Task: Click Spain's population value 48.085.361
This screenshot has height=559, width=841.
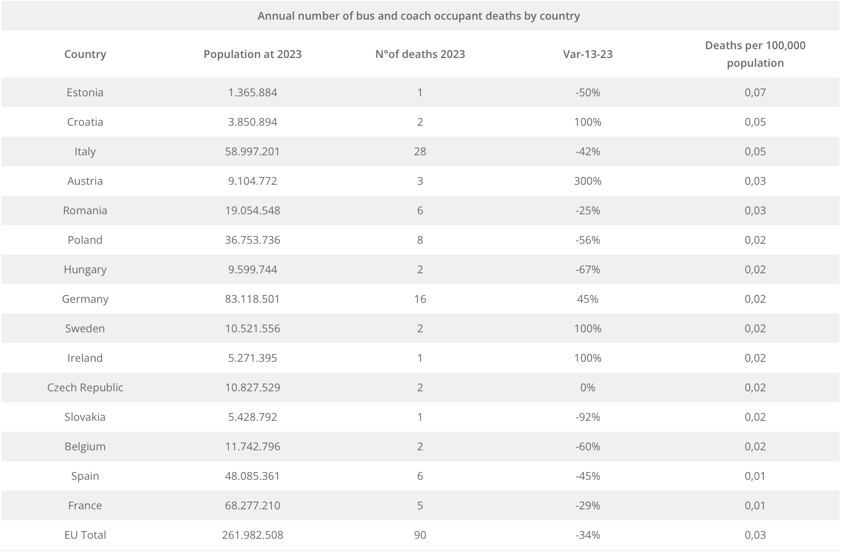Action: (x=253, y=476)
